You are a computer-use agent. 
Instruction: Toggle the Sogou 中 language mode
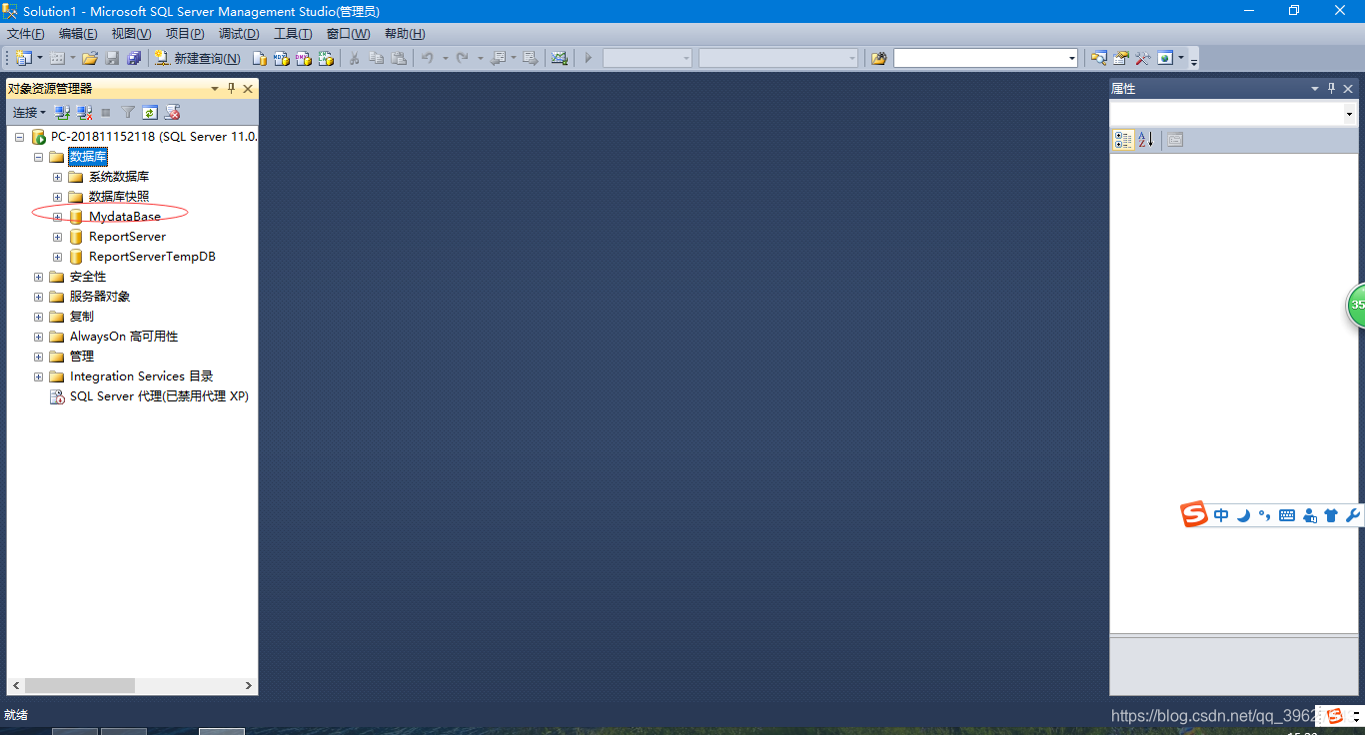tap(1221, 515)
